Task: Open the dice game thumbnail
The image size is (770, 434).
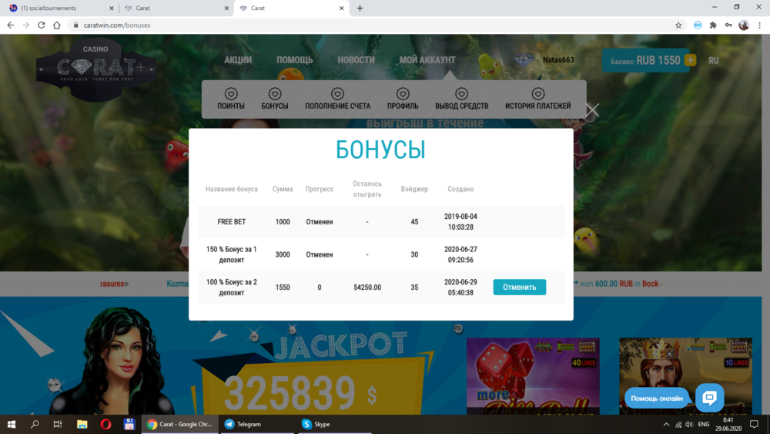Action: click(x=533, y=376)
